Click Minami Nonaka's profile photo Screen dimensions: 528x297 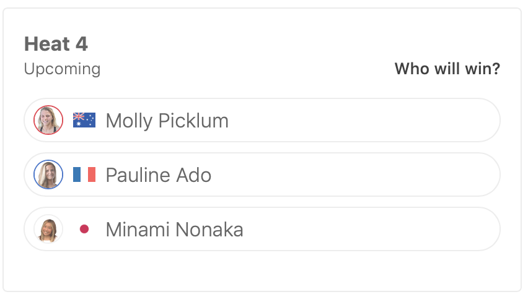click(x=48, y=229)
